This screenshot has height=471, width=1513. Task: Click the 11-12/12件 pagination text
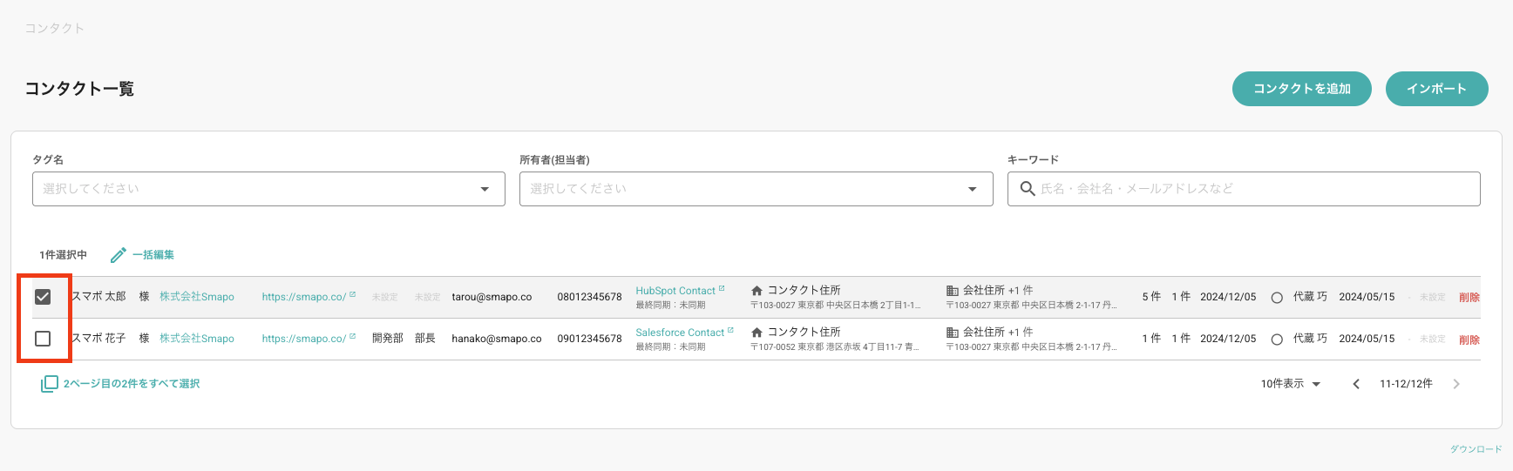[1406, 384]
